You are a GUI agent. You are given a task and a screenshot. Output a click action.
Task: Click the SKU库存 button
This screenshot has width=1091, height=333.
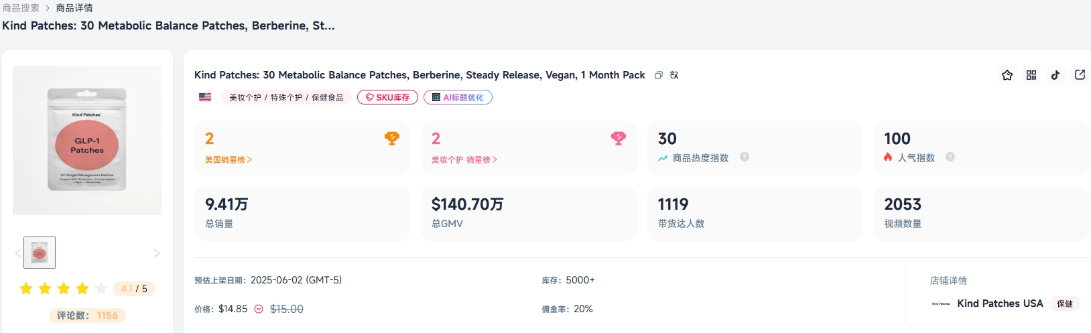coord(387,98)
